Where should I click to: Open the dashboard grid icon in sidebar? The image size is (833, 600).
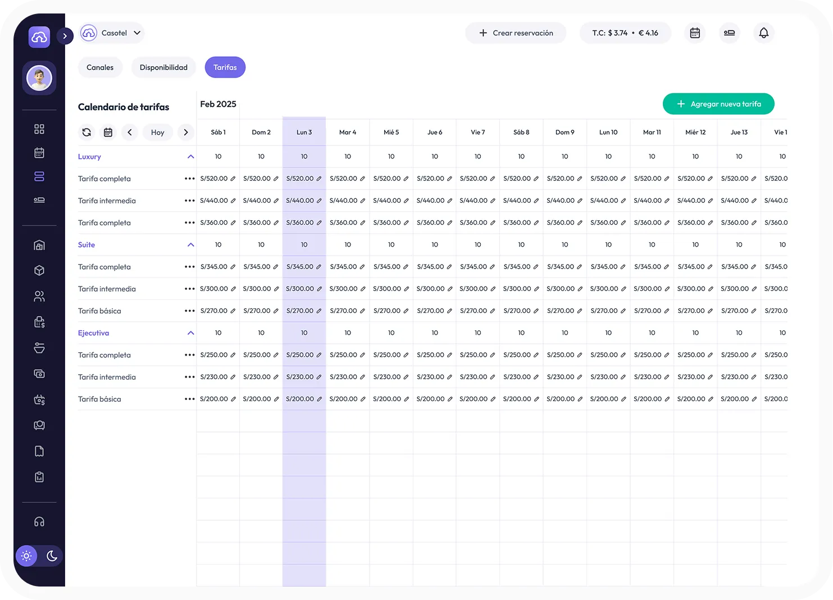point(39,129)
